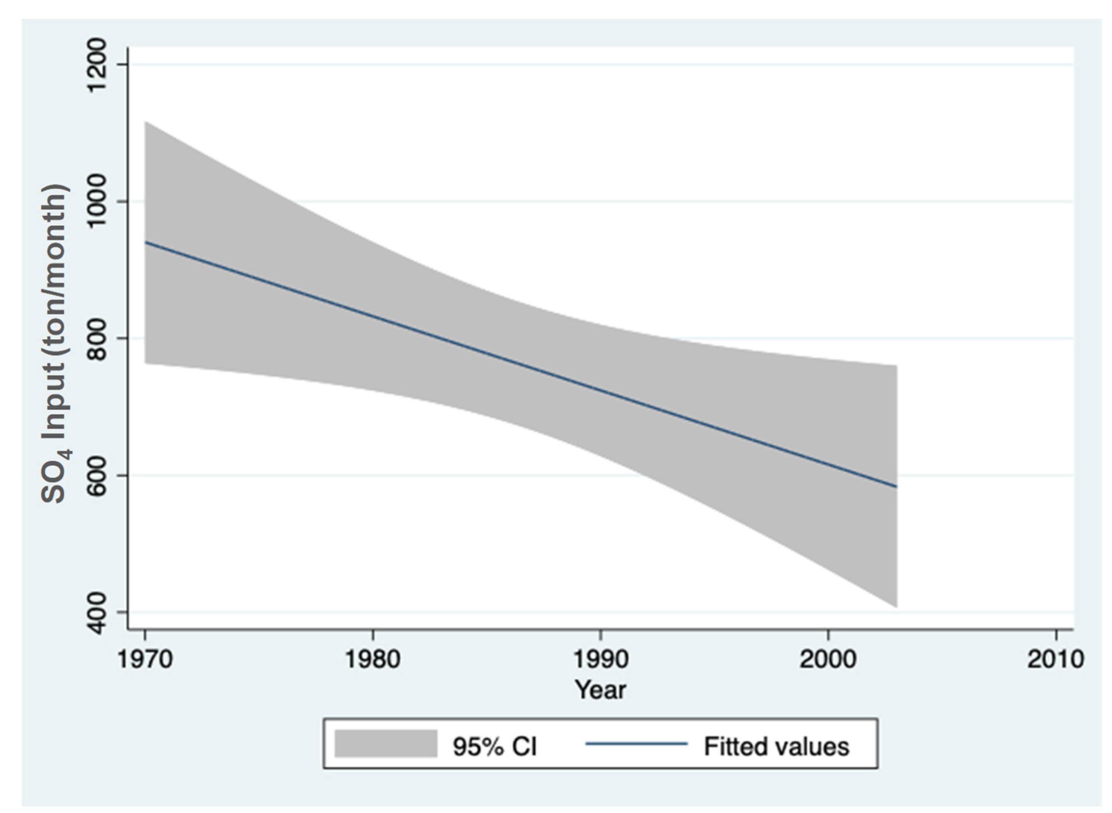Click the bottom-right tip of the gray confidence band
The height and width of the screenshot is (813, 1112).
tap(896, 606)
